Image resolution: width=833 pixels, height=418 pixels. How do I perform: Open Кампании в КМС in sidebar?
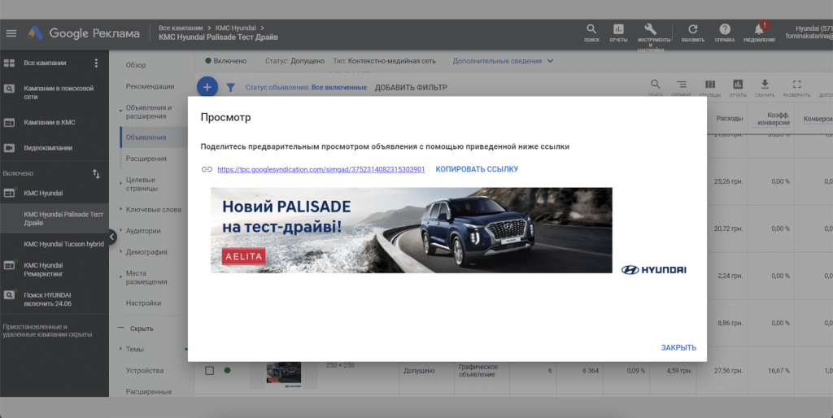[50, 122]
